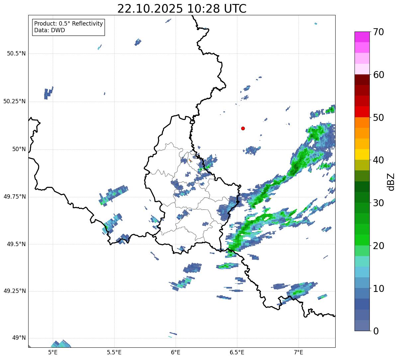
Task: Click the latitude label 49.5°N
Action: [x=17, y=244]
